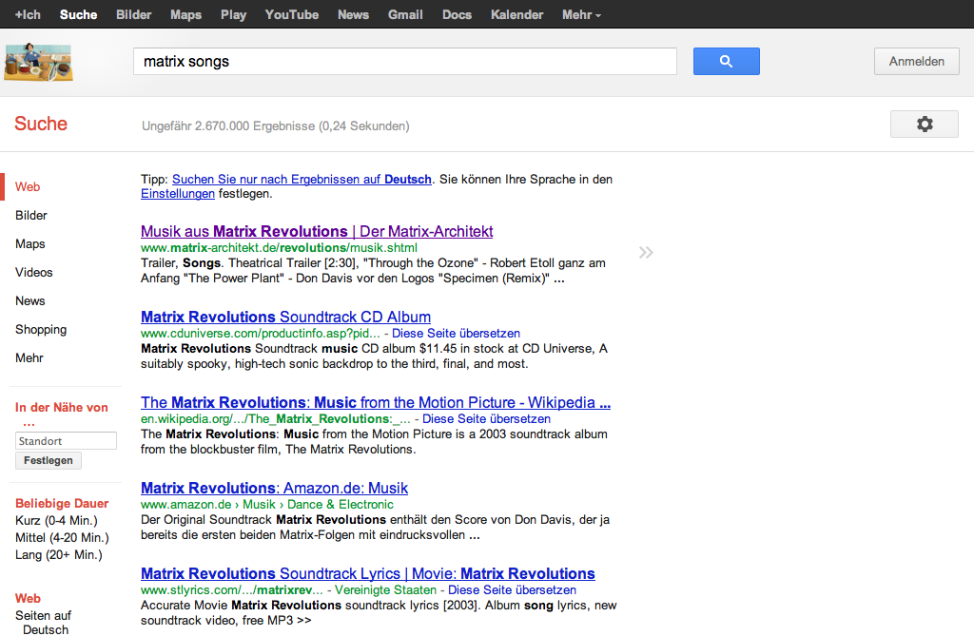This screenshot has width=974, height=636.
Task: Select Suche in the top bar
Action: (78, 14)
